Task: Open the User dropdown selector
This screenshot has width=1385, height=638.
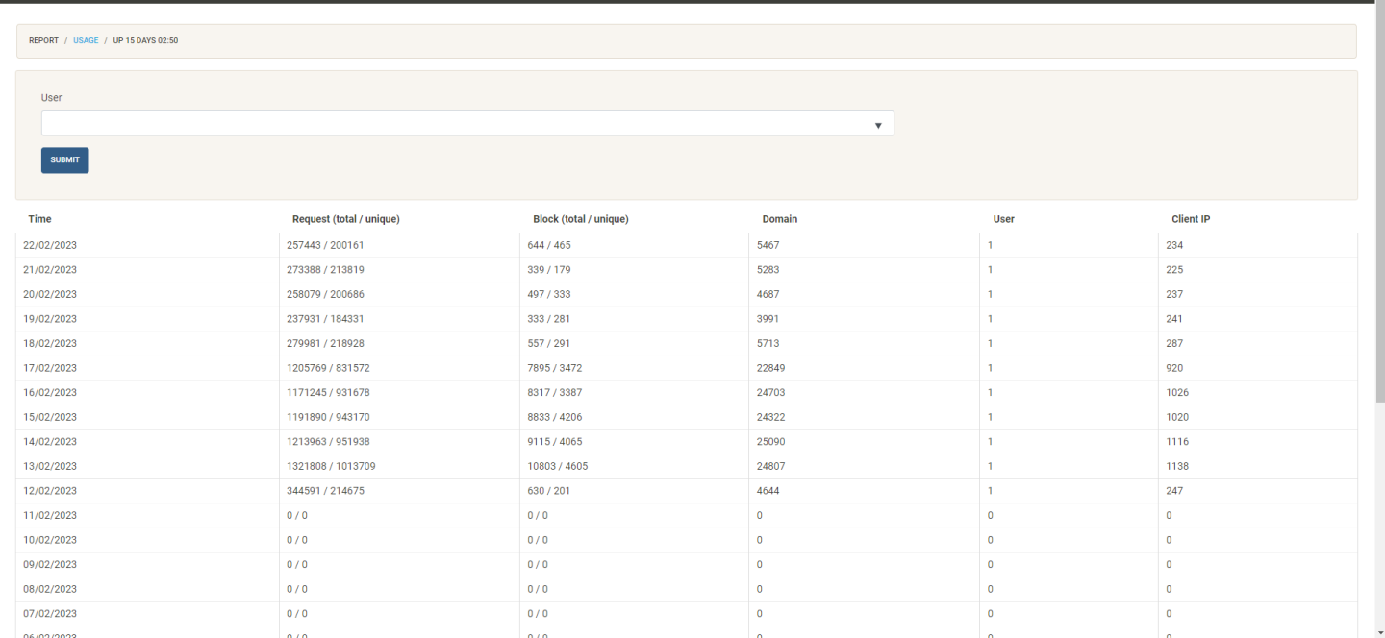Action: [467, 124]
